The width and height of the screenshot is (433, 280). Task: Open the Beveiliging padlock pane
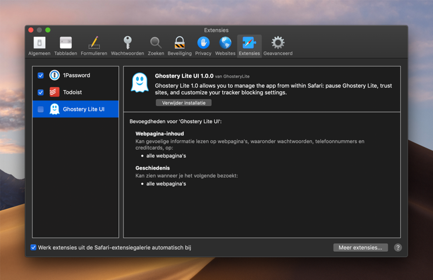[x=179, y=46]
